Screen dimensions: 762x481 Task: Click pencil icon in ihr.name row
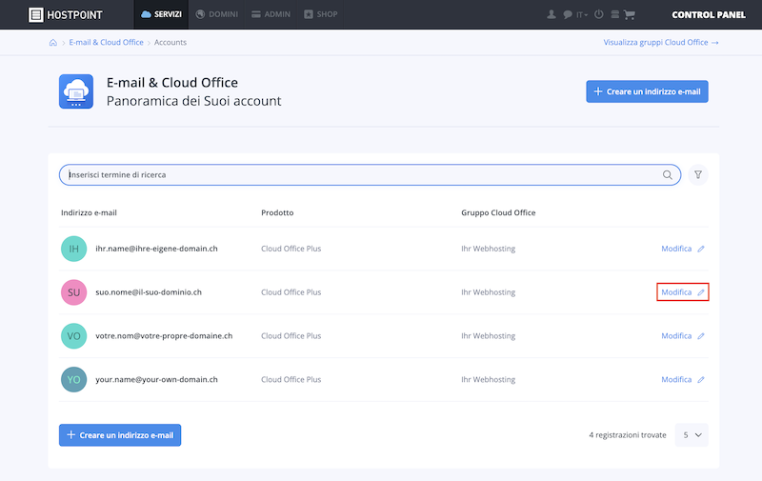pyautogui.click(x=701, y=249)
